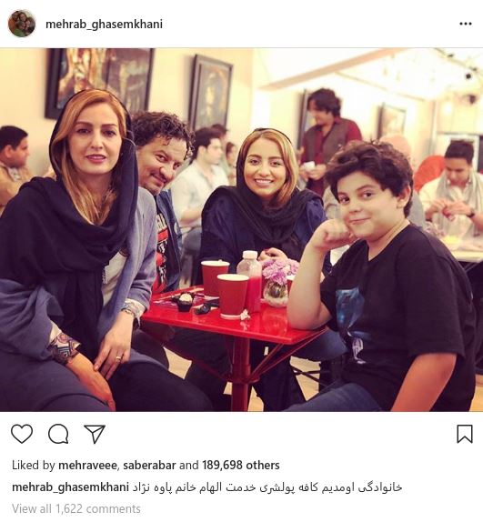The image size is (483, 522).
Task: Share post via paper plane icon
Action: coord(95,434)
